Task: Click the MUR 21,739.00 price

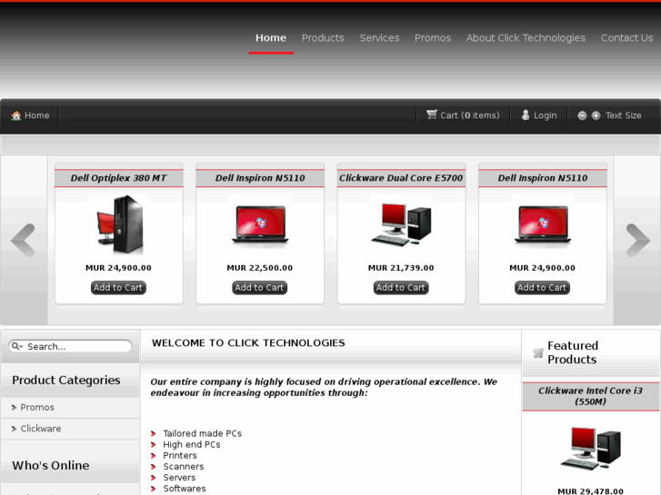Action: click(401, 268)
